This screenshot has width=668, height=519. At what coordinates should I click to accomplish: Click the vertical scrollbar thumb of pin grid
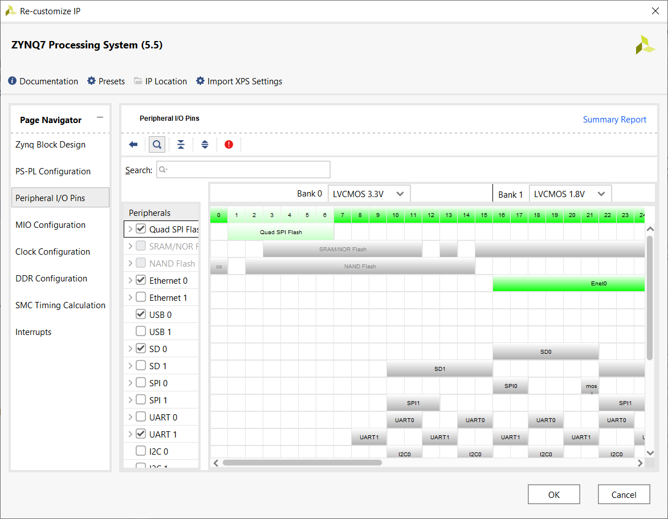tap(650, 298)
